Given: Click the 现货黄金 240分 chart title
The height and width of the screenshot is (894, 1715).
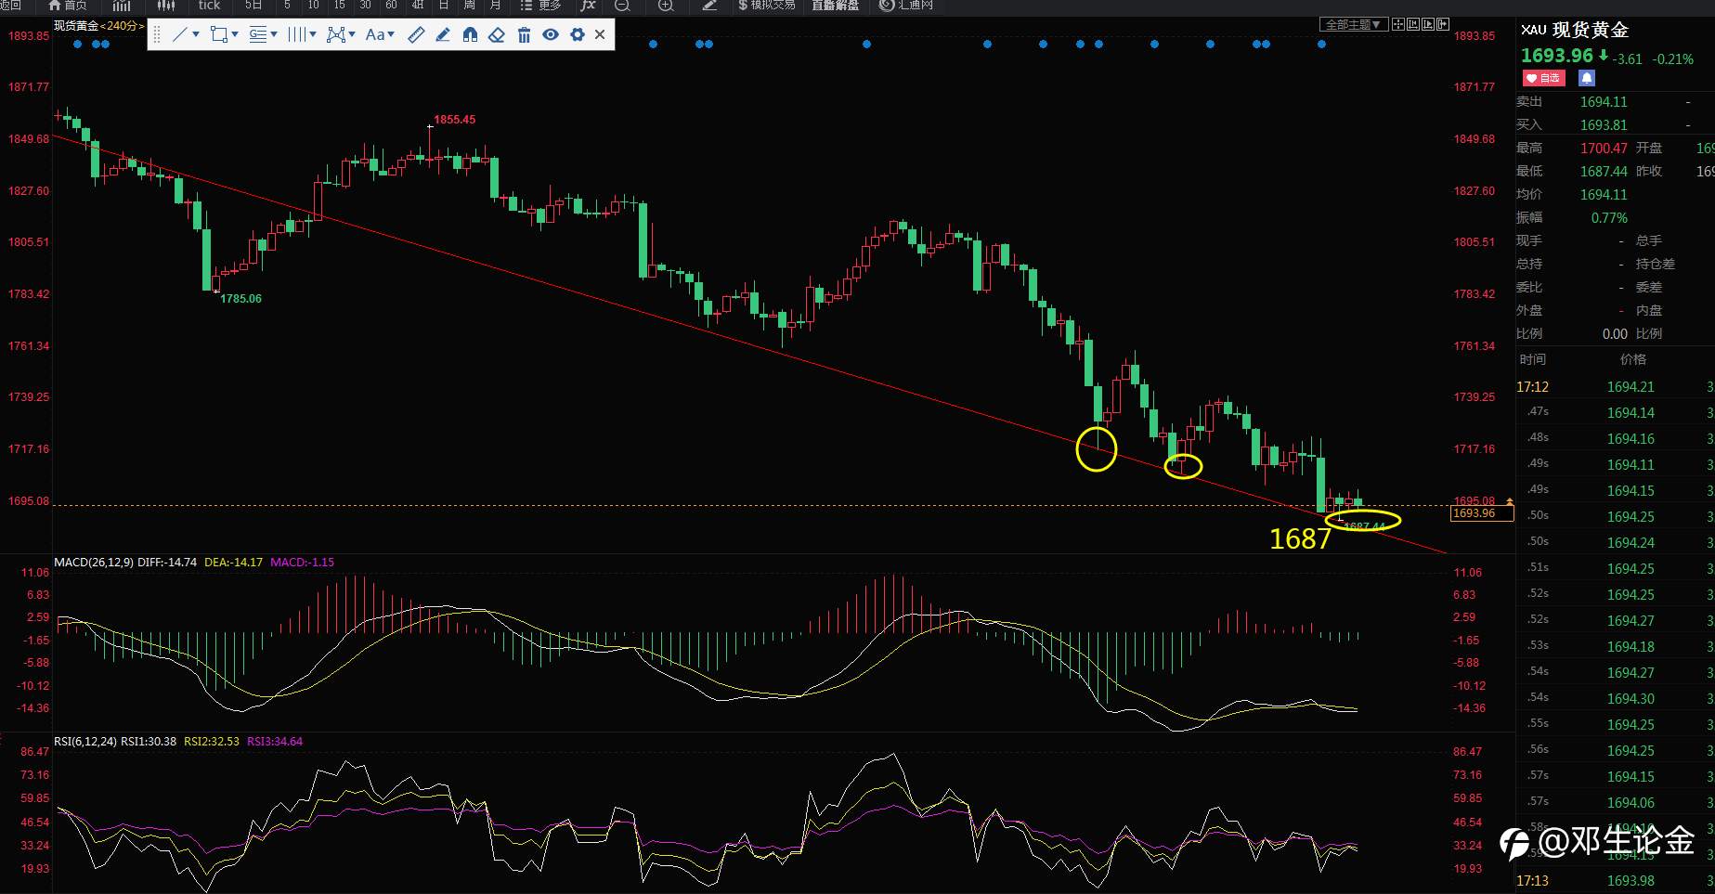Looking at the screenshot, I should tap(98, 25).
